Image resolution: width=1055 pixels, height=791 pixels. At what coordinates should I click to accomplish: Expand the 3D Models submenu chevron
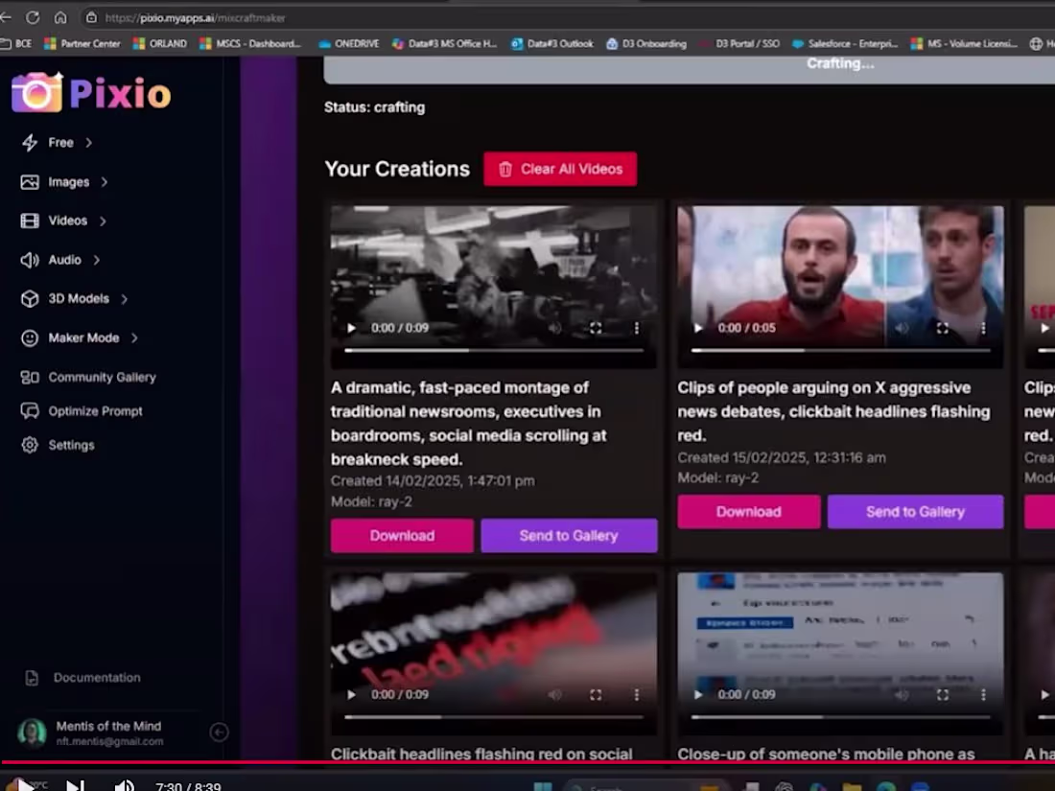[x=125, y=298]
